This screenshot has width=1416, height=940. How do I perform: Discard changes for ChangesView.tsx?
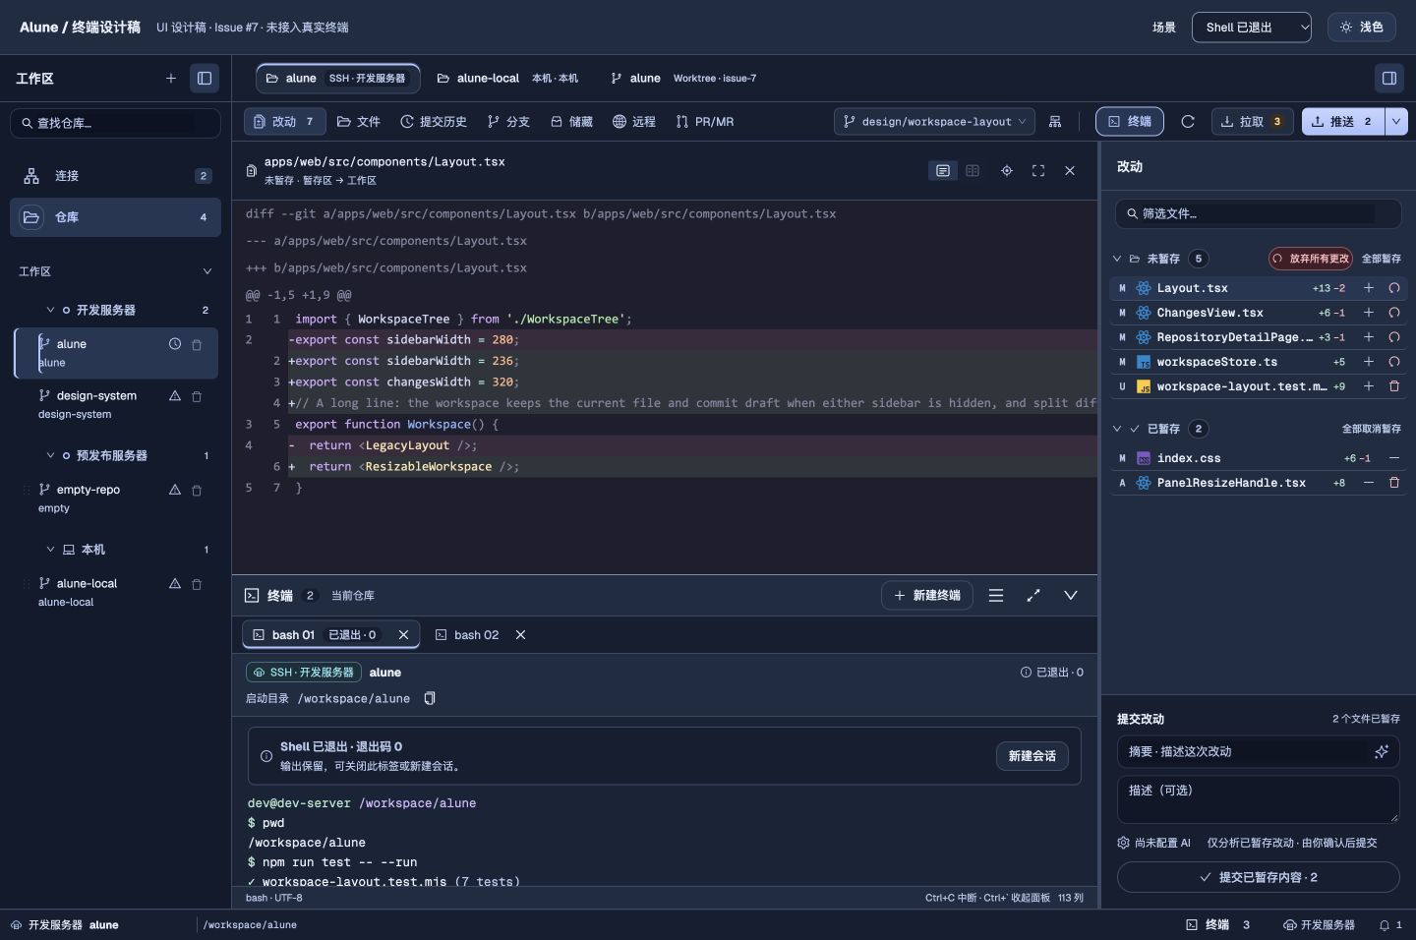pos(1393,313)
